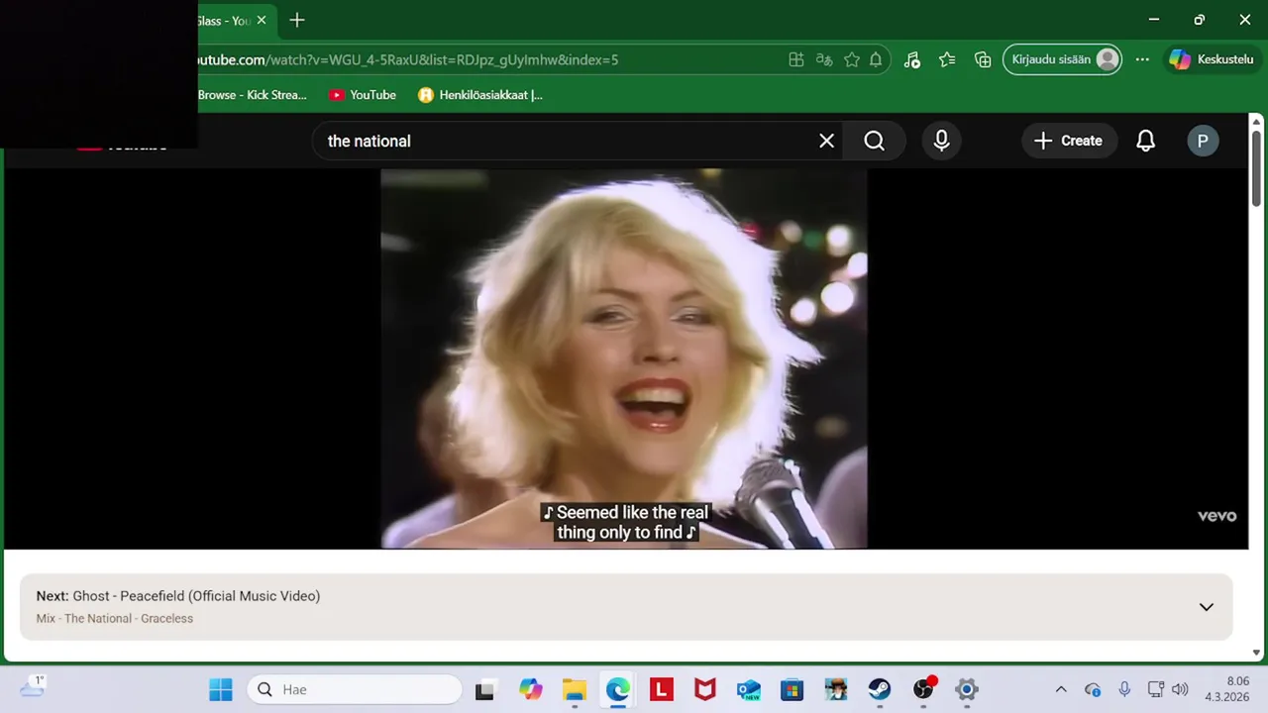Expand the Next up playlist chevron
Viewport: 1268px width, 713px height.
click(1206, 607)
